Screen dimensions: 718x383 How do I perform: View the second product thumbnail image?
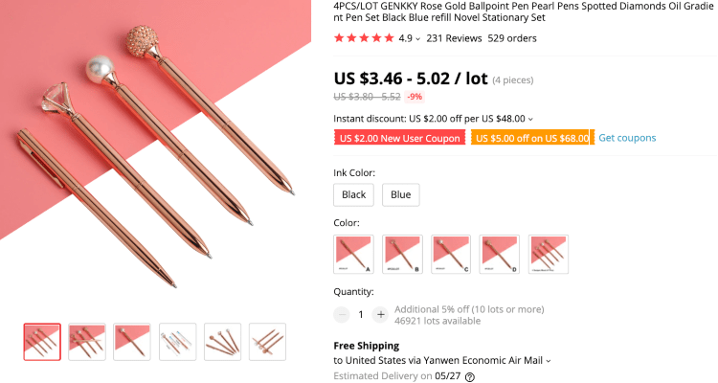click(87, 342)
